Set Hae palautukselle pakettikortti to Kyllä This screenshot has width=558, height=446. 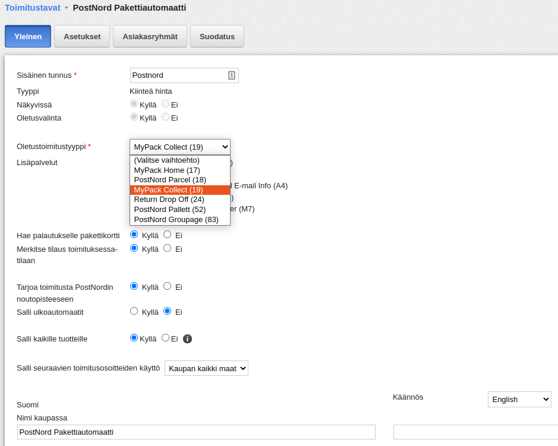click(134, 235)
